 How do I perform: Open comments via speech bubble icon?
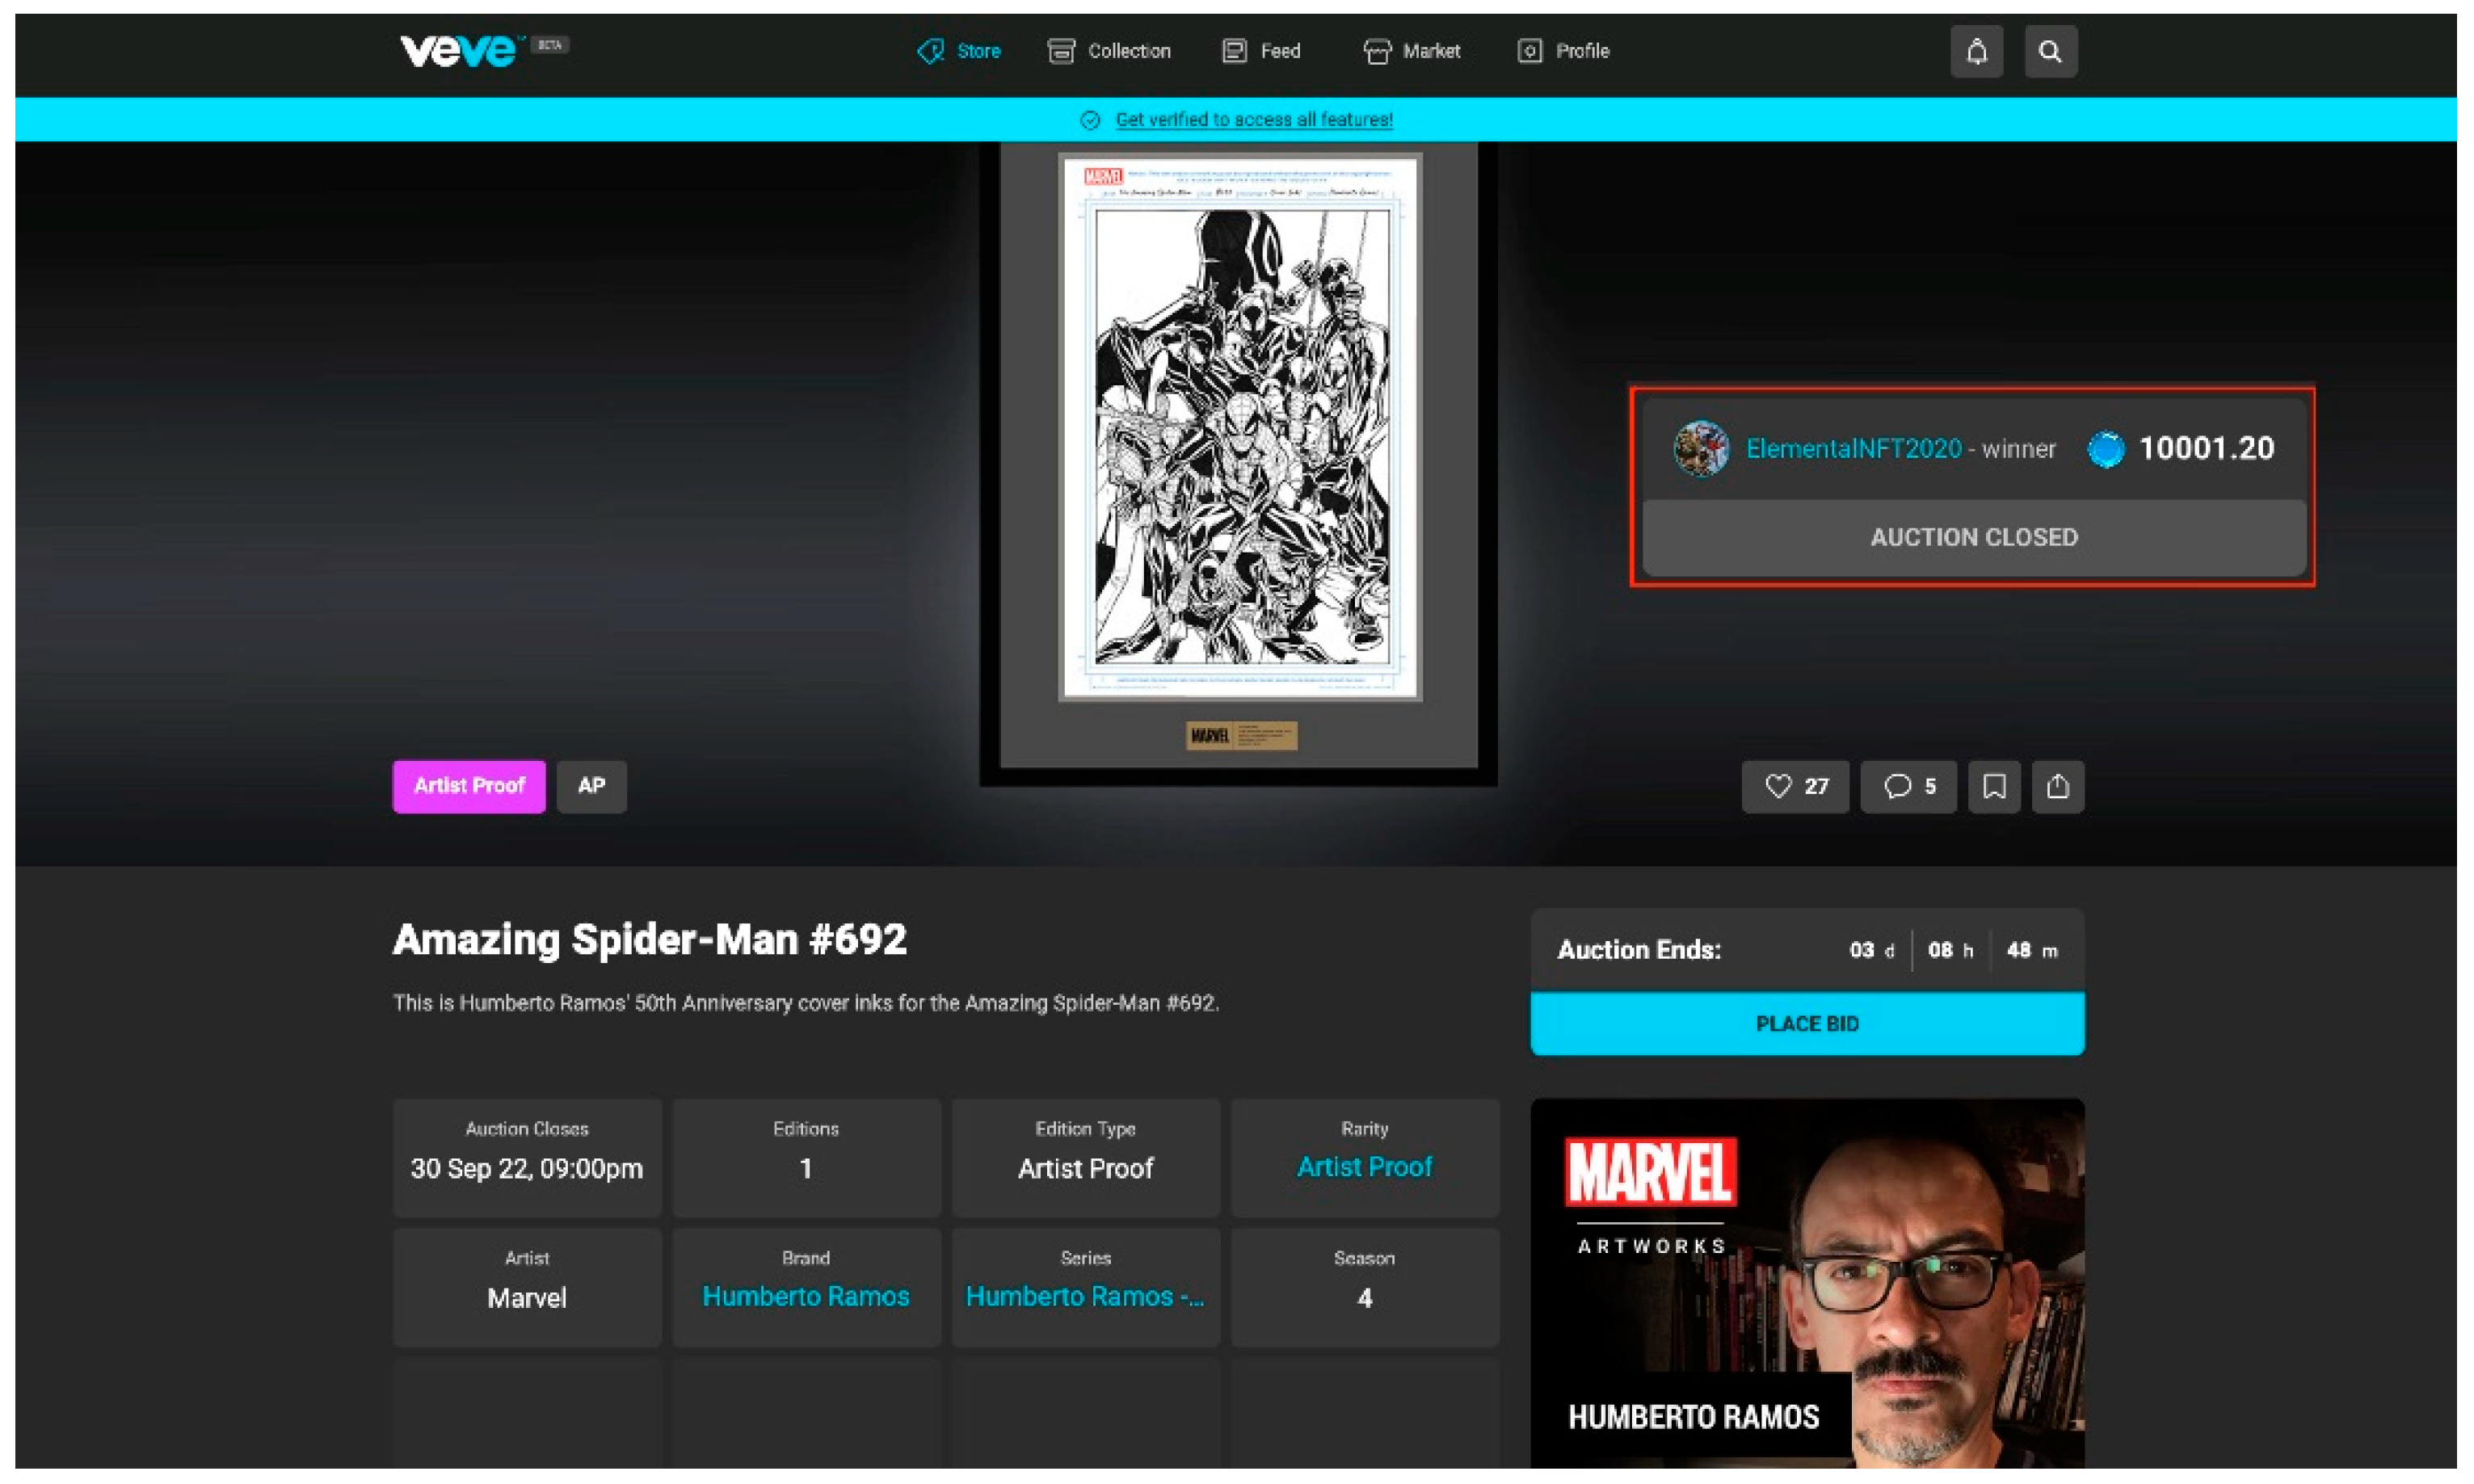click(x=1907, y=786)
